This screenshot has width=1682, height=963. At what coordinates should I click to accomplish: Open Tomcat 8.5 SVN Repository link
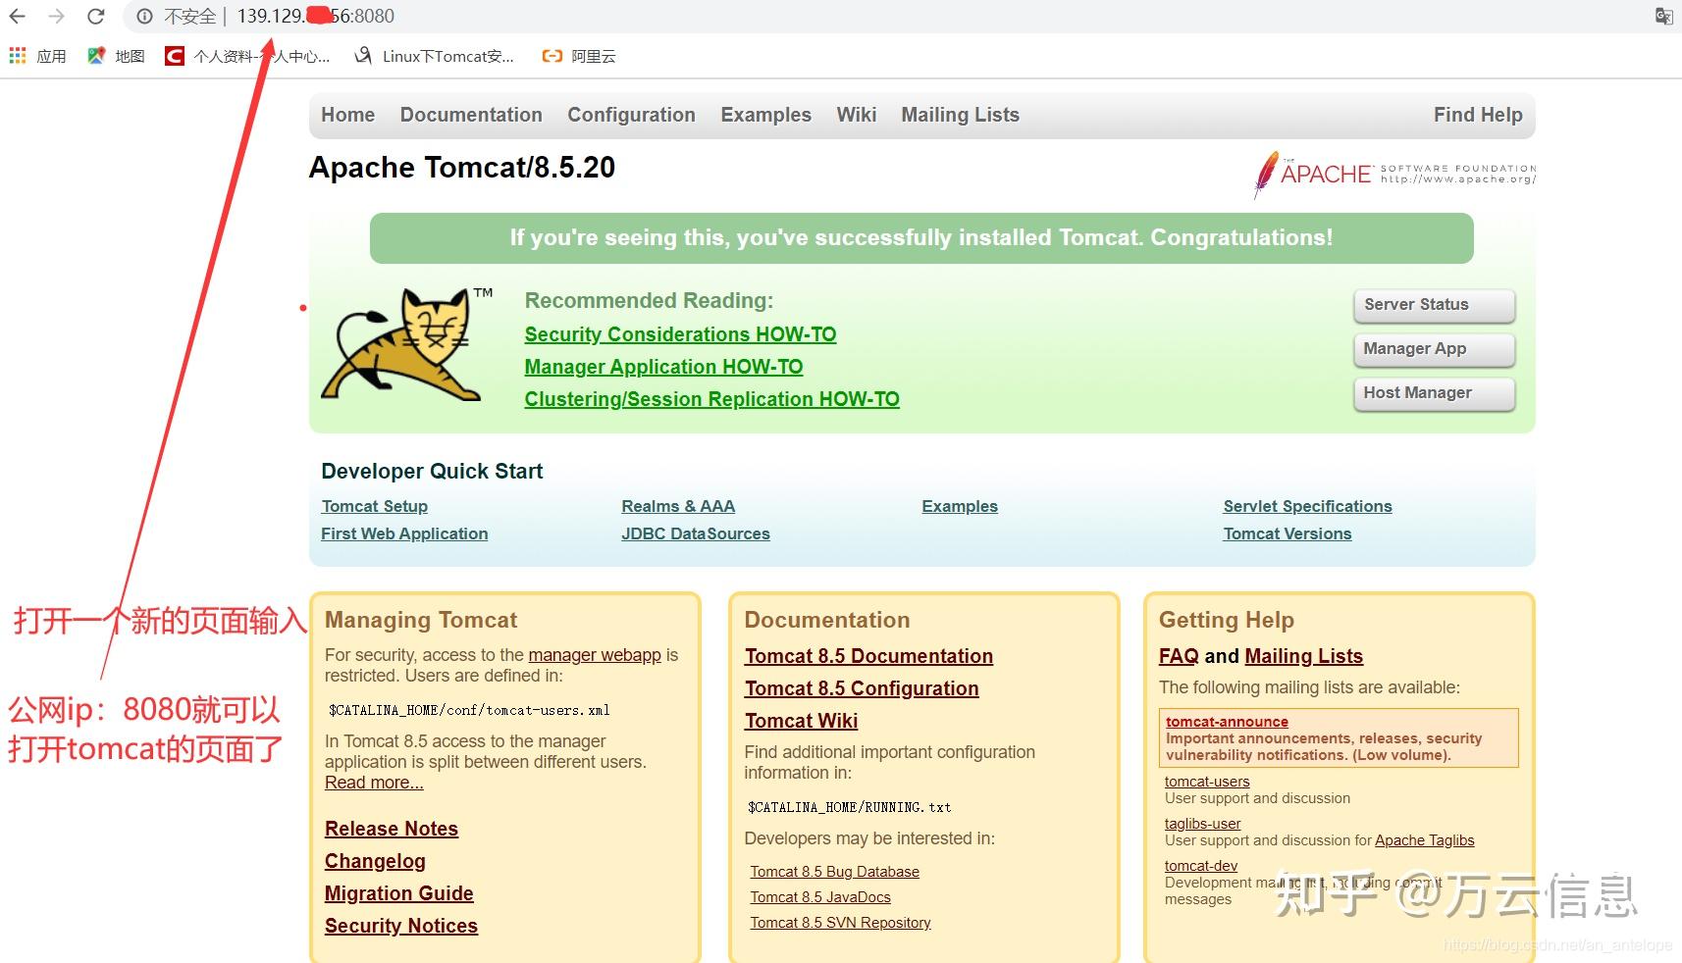coord(841,923)
